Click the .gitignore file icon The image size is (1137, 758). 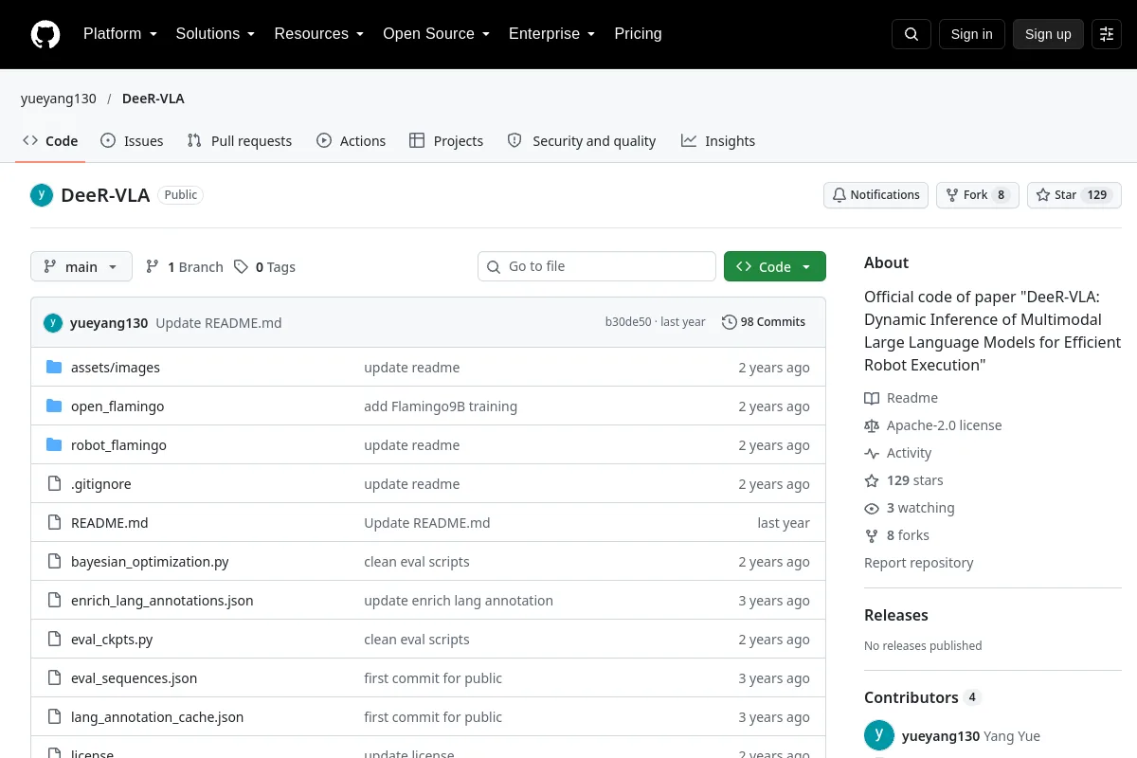(54, 484)
